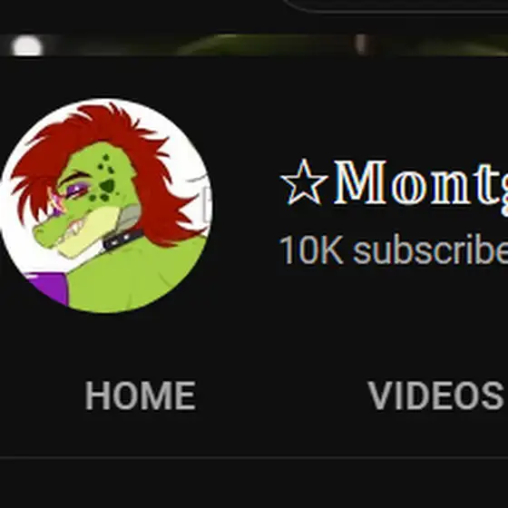Viewport: 508px width, 508px height.
Task: Click the channel banner image
Action: [254, 44]
